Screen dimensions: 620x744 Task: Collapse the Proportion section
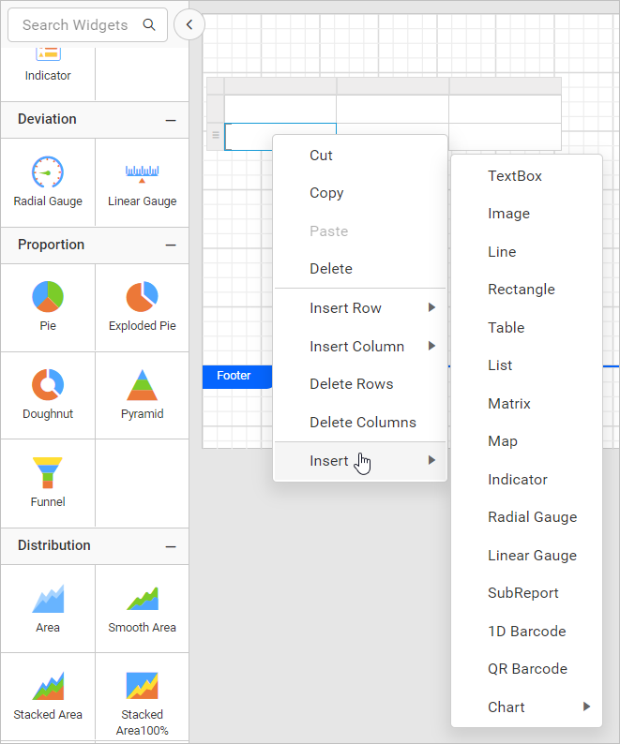point(171,246)
